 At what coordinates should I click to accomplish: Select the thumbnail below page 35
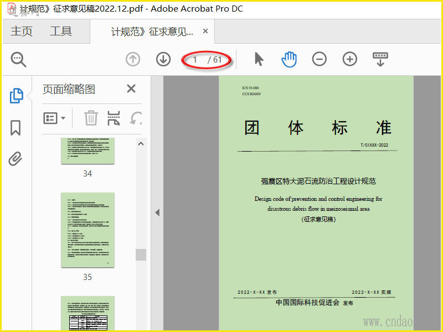point(87,313)
